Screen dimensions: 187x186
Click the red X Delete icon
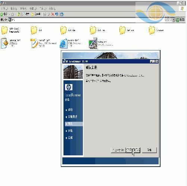tap(53, 14)
